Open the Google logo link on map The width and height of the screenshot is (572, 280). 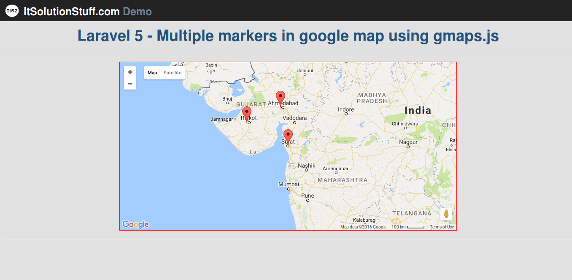135,224
